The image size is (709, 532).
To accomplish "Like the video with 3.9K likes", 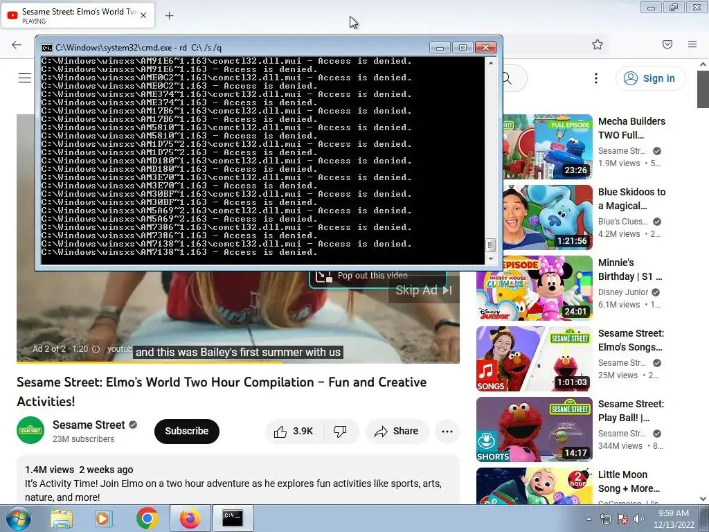I will point(294,431).
